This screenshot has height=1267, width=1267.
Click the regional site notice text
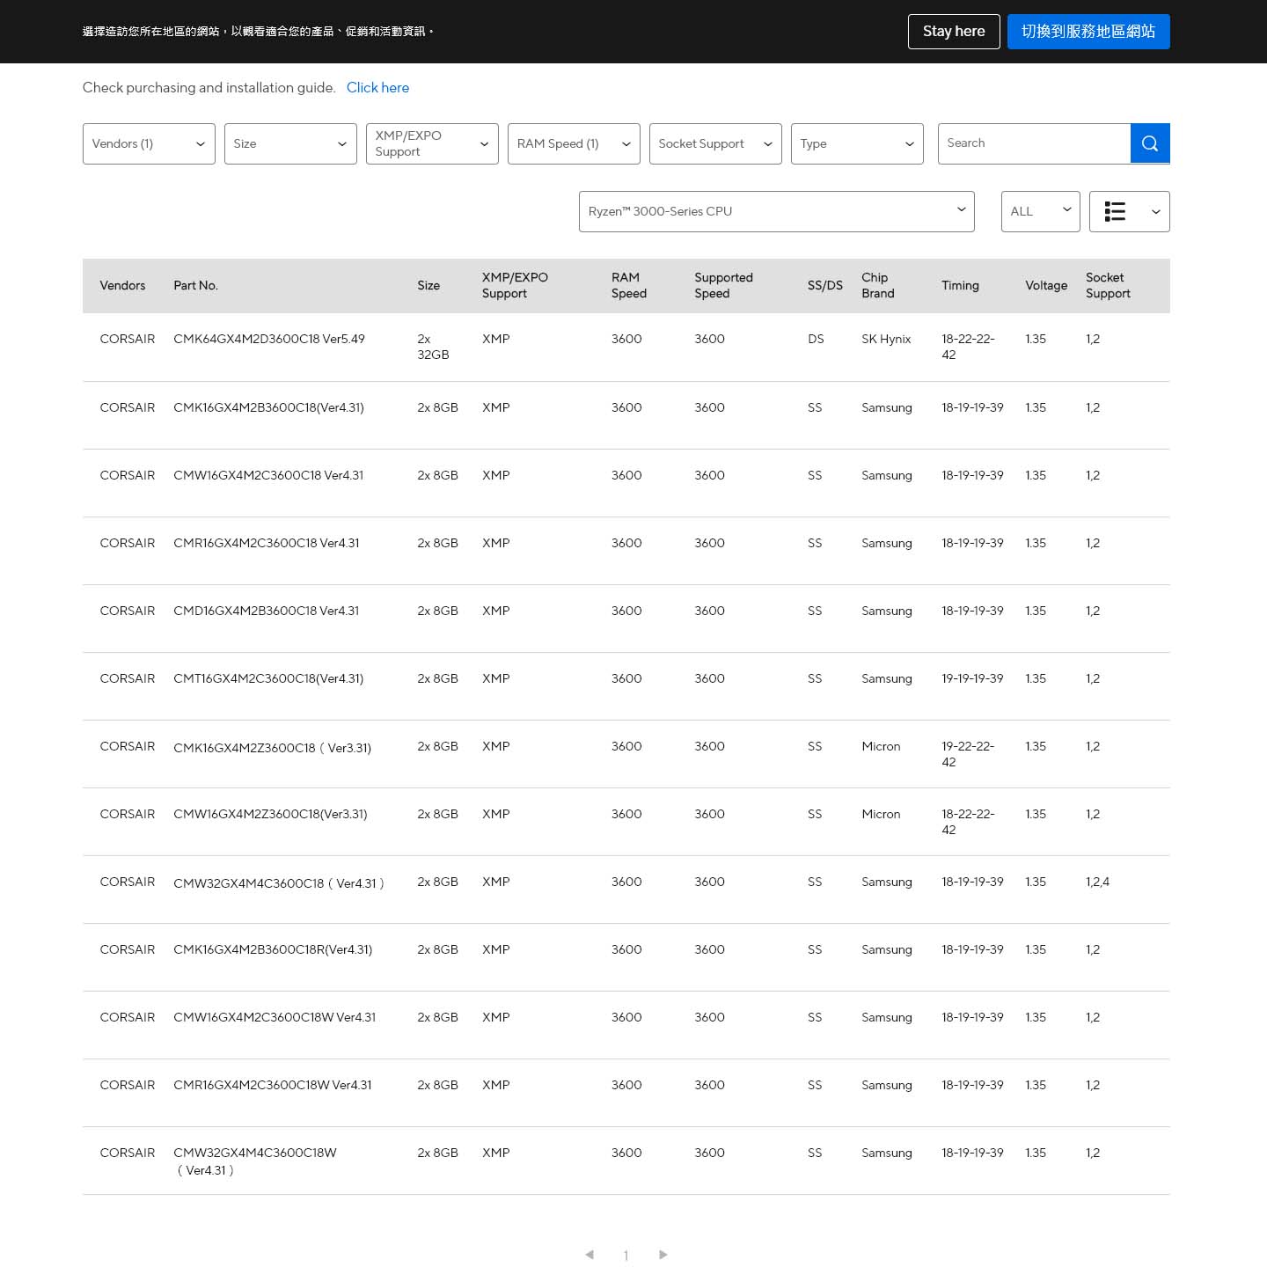[x=259, y=32]
